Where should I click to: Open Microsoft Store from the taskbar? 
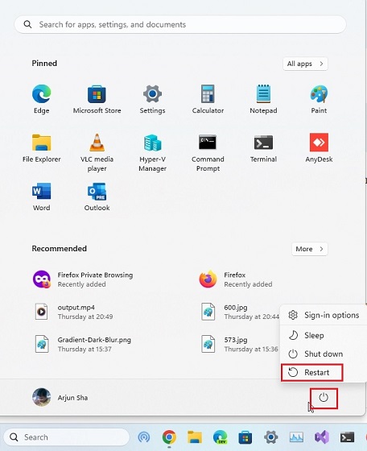[245, 437]
